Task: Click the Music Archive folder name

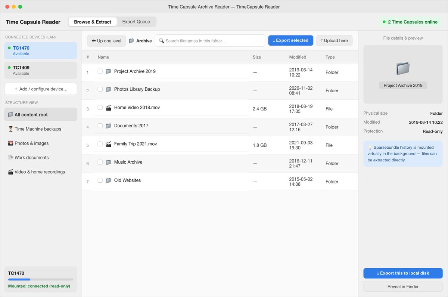Action: (x=128, y=162)
